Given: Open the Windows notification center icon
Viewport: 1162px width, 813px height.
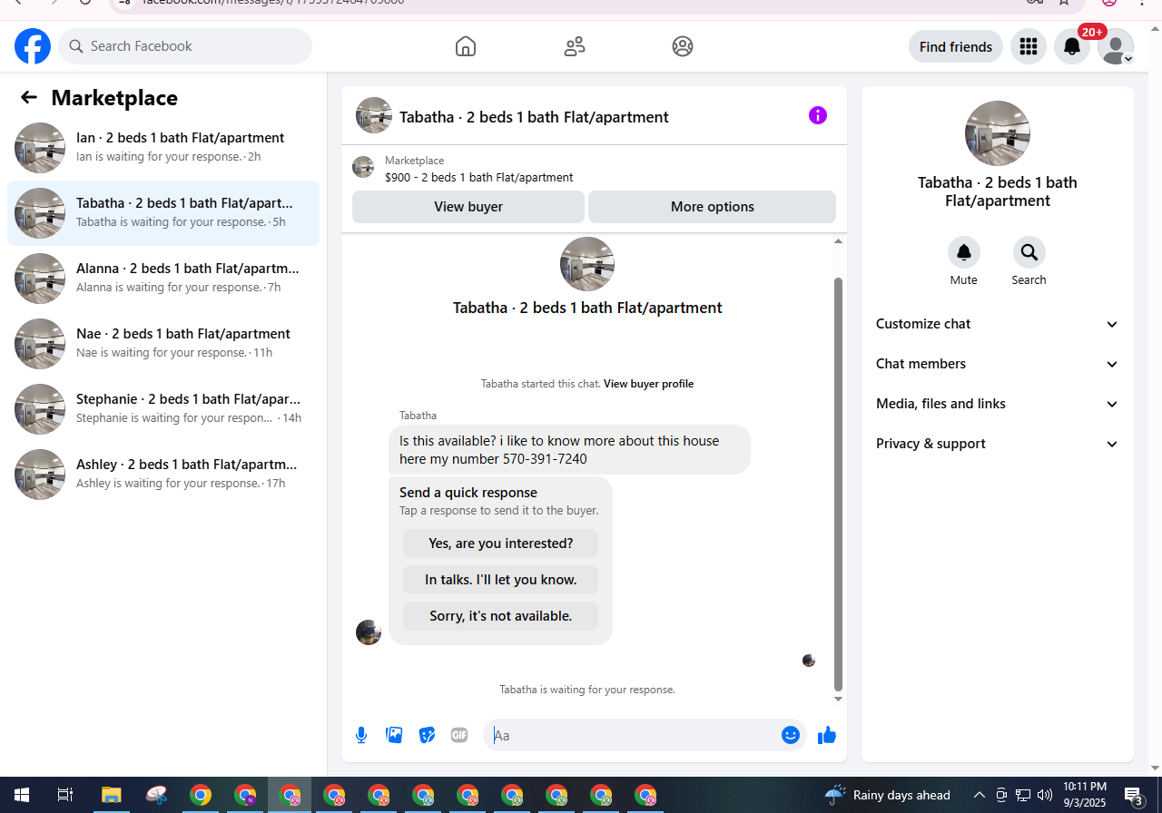Looking at the screenshot, I should pos(1134,796).
